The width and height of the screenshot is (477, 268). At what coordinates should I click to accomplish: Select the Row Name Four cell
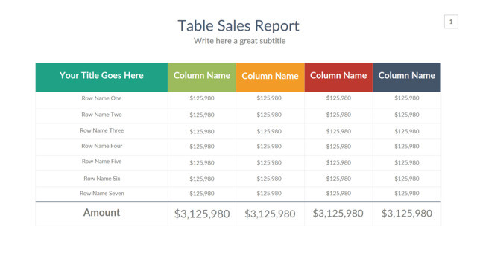pyautogui.click(x=102, y=146)
